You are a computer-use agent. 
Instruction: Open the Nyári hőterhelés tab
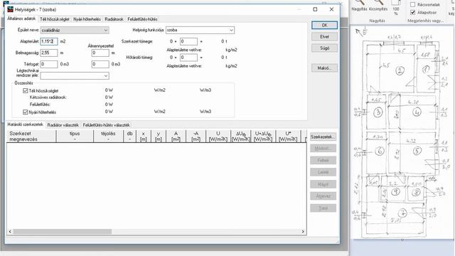point(87,19)
